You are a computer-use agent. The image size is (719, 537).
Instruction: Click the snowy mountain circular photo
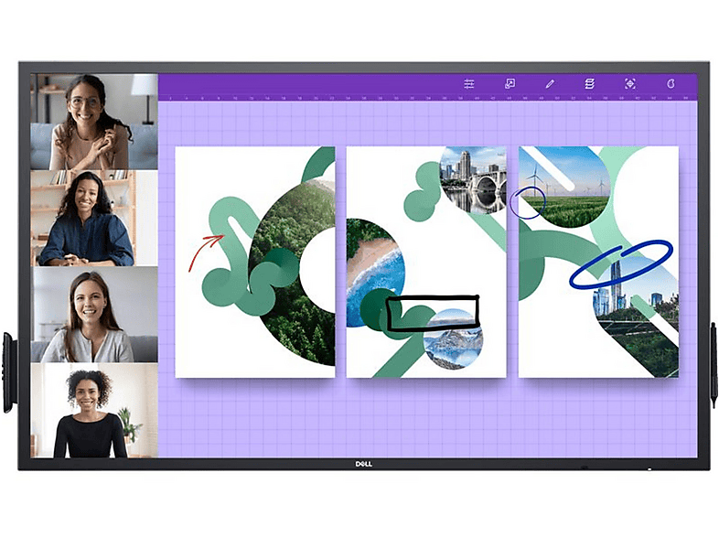(x=453, y=338)
